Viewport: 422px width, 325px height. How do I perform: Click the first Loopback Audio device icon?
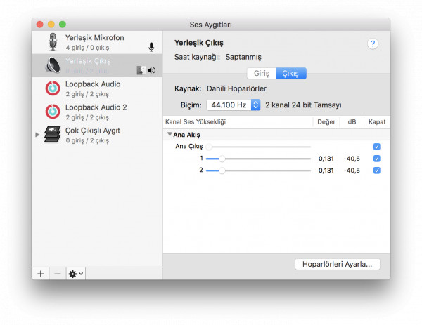pos(53,88)
